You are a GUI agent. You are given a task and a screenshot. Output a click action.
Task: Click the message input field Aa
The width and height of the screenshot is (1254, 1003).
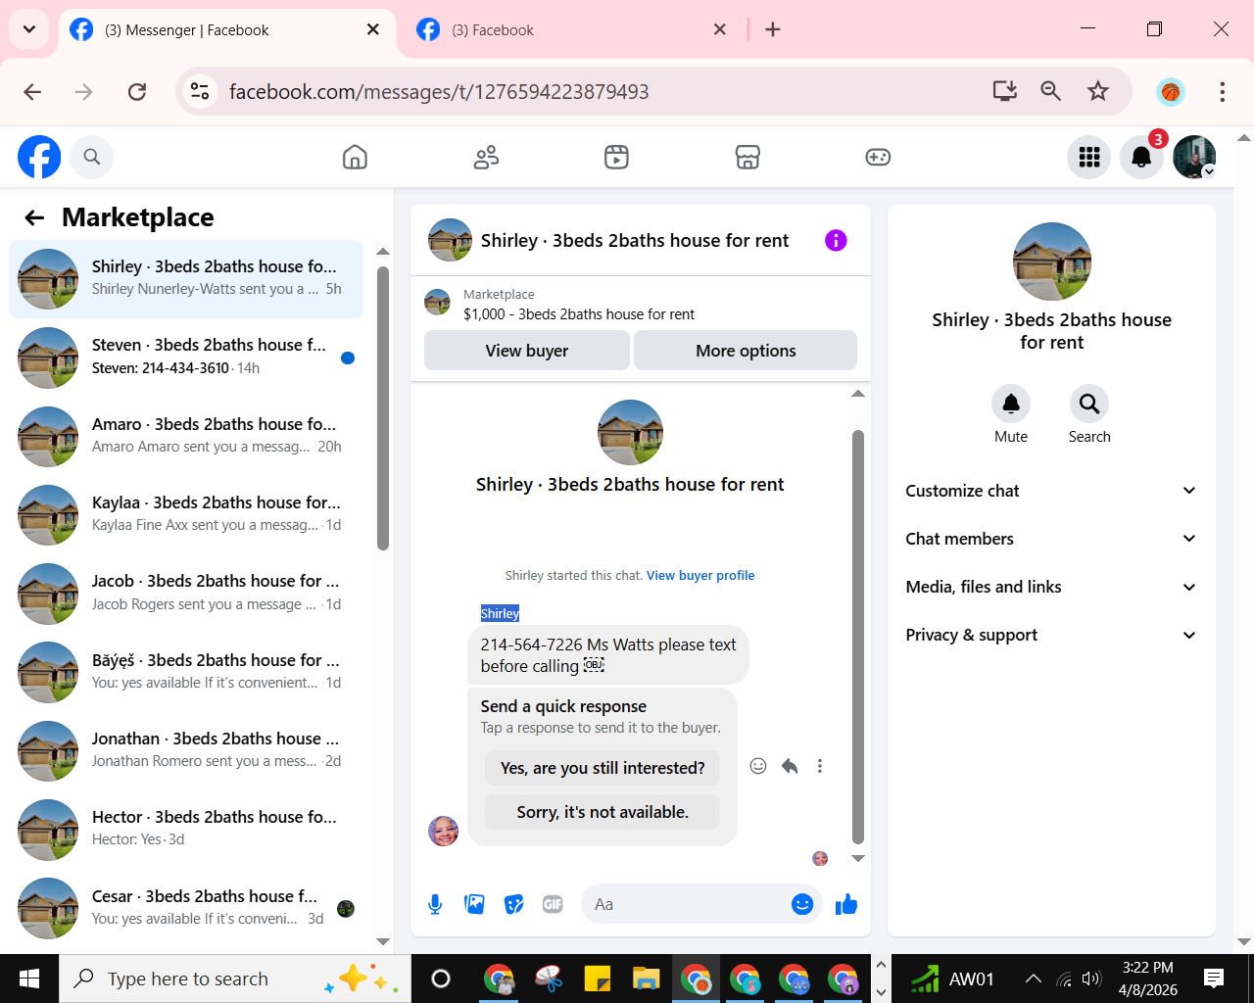point(686,904)
